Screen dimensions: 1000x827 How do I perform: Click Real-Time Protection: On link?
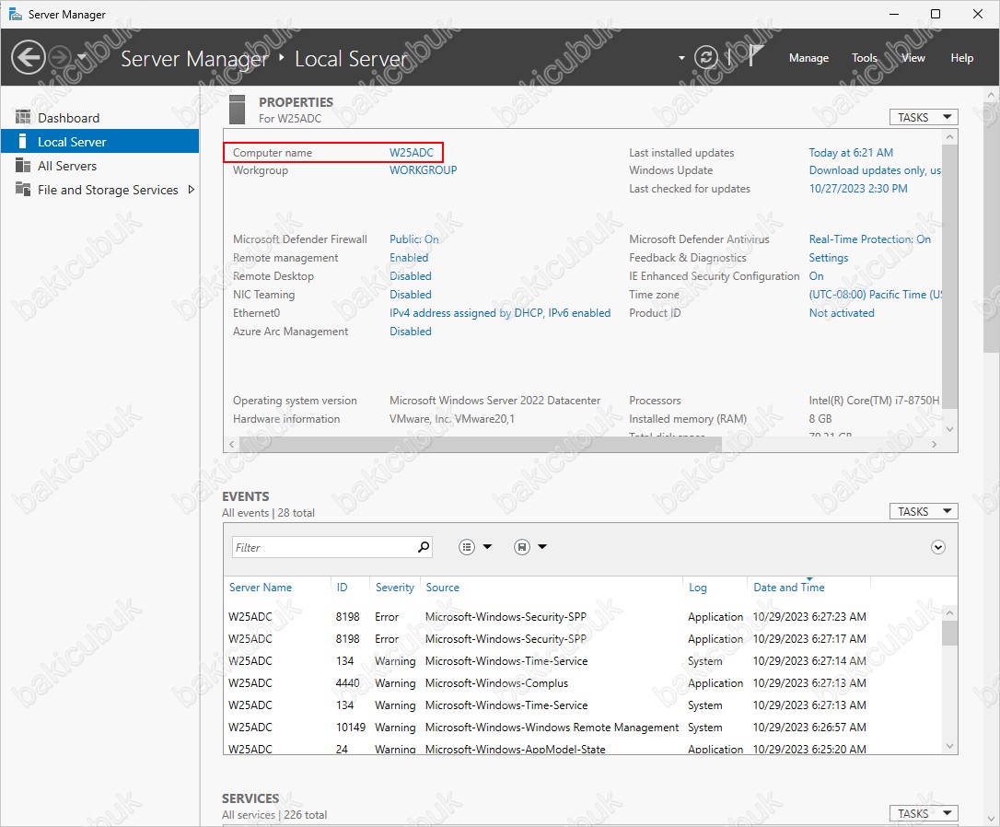coord(870,239)
